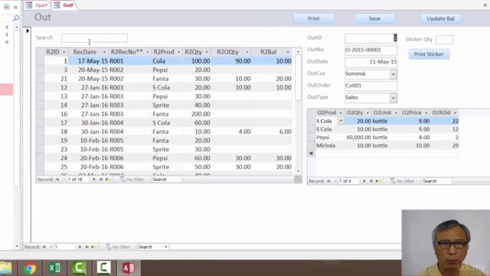Viewport: 490px width, 276px height.
Task: Switch to the OperF tab
Action: 37,5
